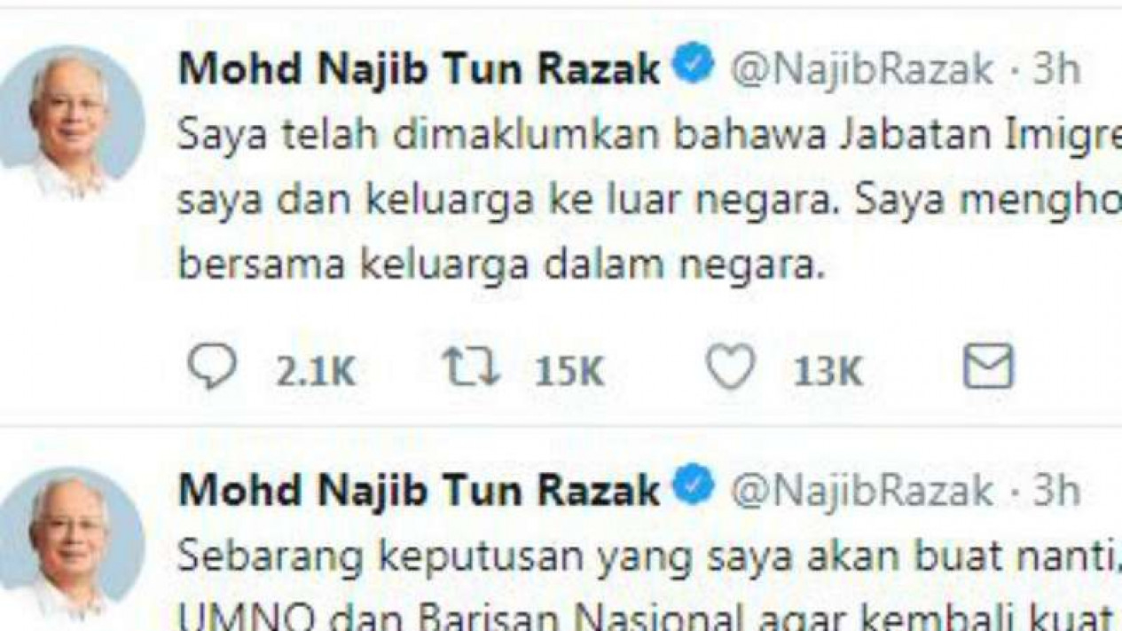Click the reply icon on first tweet
This screenshot has height=631, width=1122.
click(x=212, y=367)
